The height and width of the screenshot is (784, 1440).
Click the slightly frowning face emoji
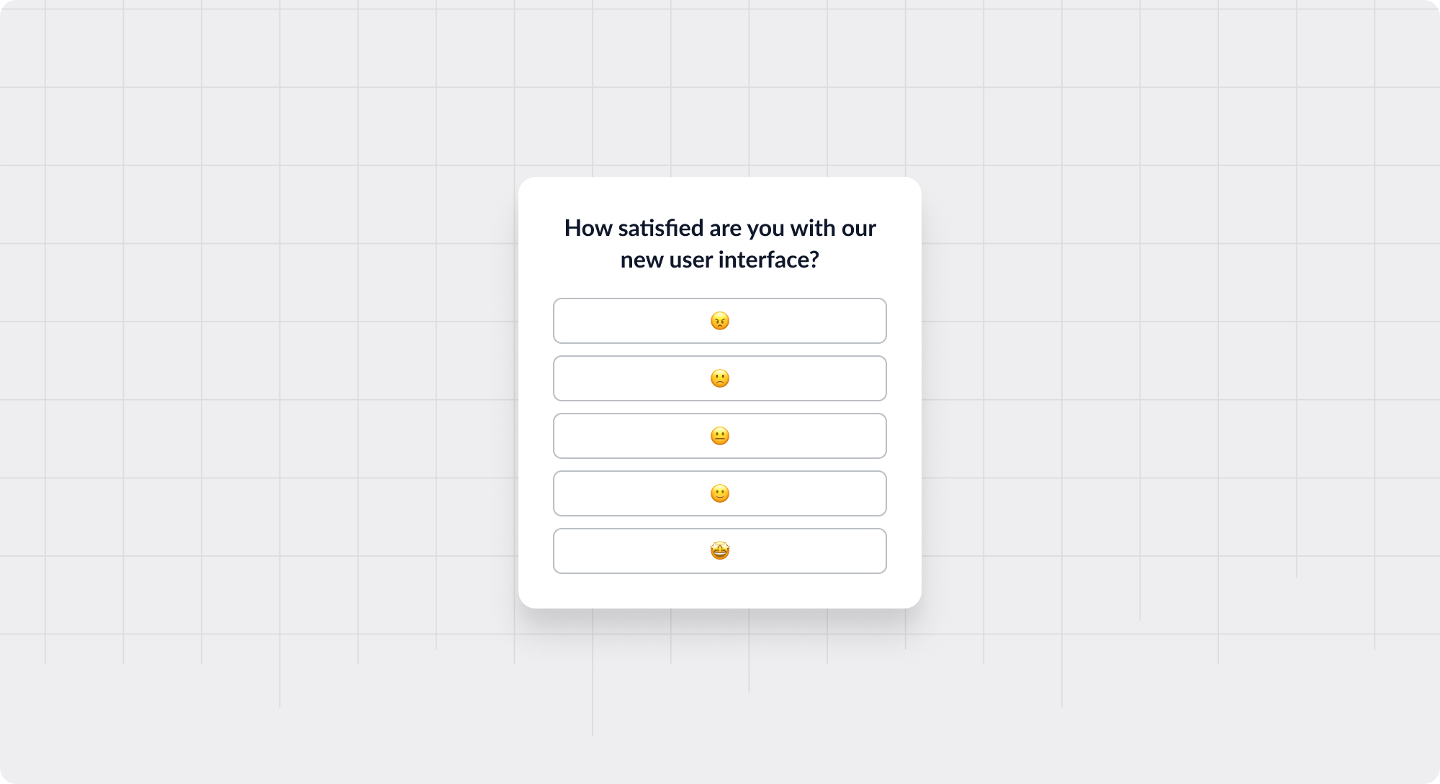(x=720, y=378)
